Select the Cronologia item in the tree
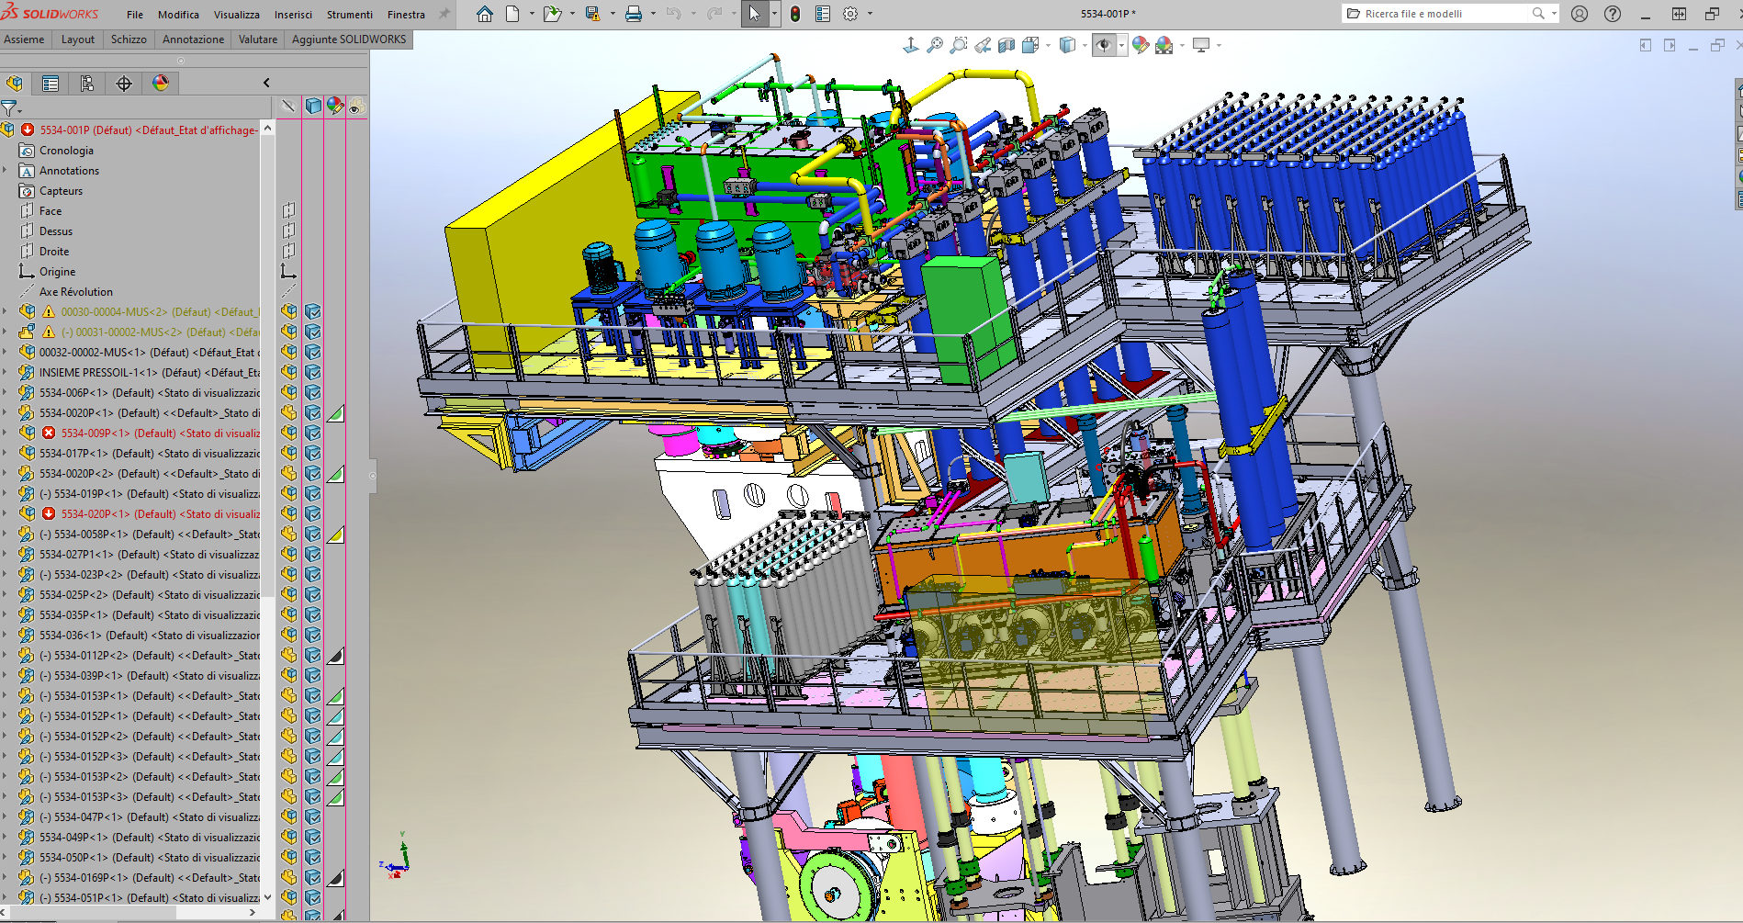 [x=66, y=151]
